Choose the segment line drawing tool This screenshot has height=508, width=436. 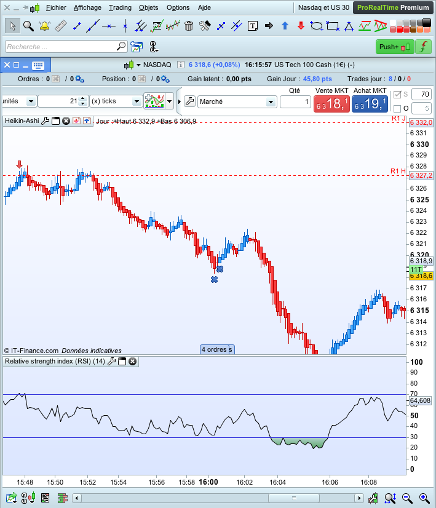pos(77,26)
